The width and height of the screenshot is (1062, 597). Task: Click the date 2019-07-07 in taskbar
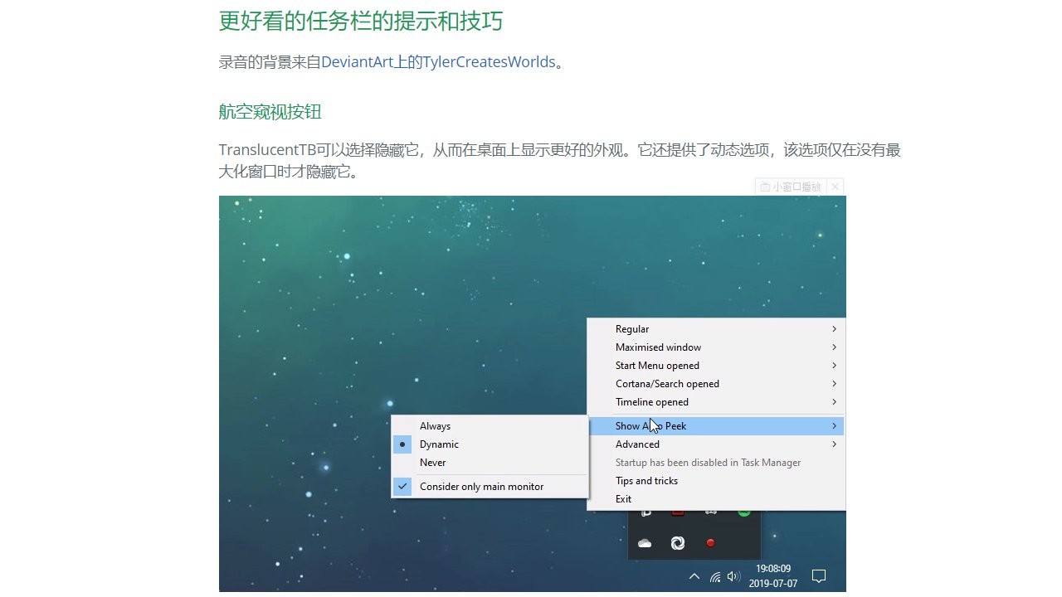coord(773,584)
